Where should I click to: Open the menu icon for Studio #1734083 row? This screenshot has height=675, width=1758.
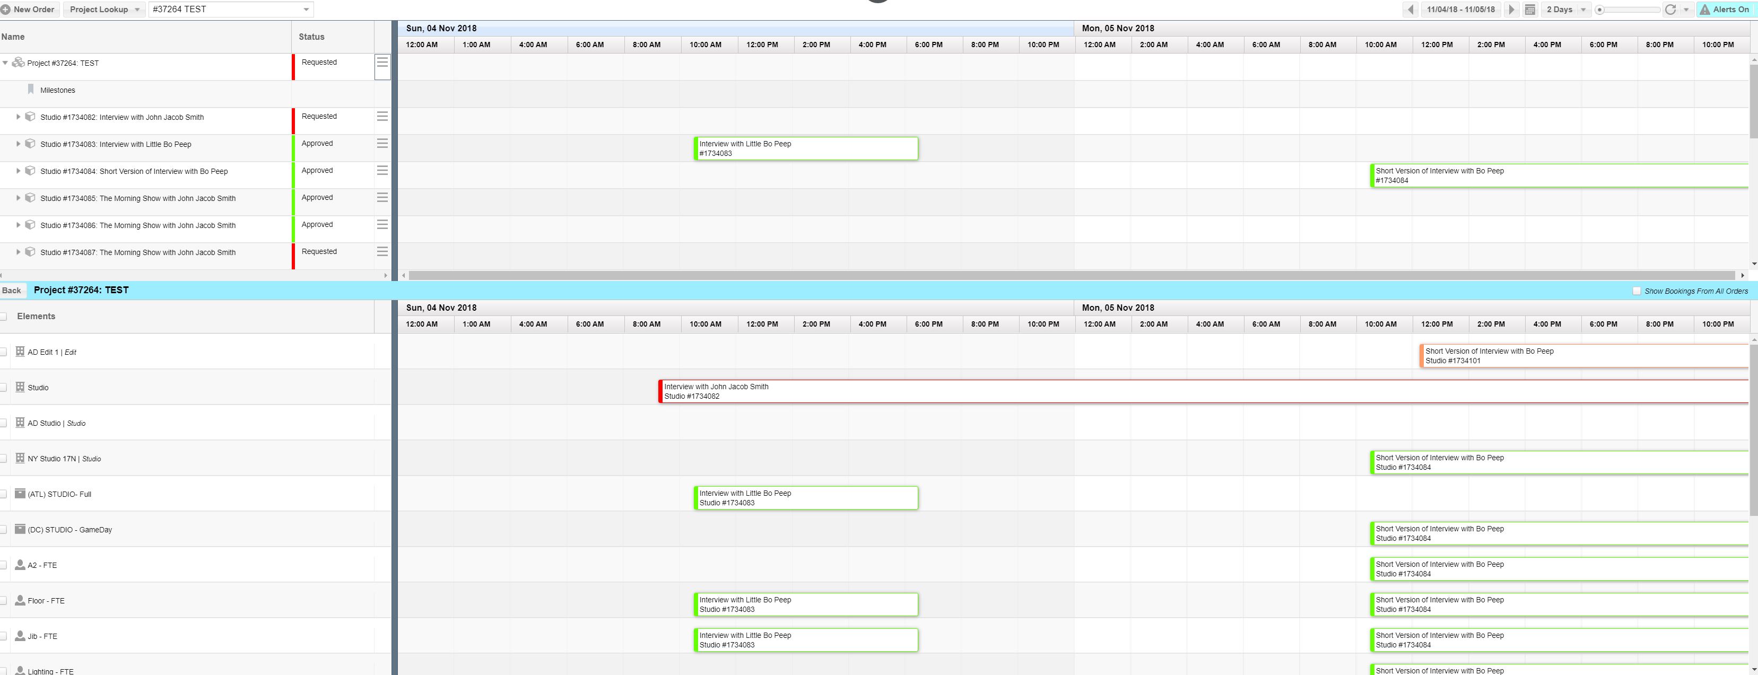pyautogui.click(x=382, y=143)
